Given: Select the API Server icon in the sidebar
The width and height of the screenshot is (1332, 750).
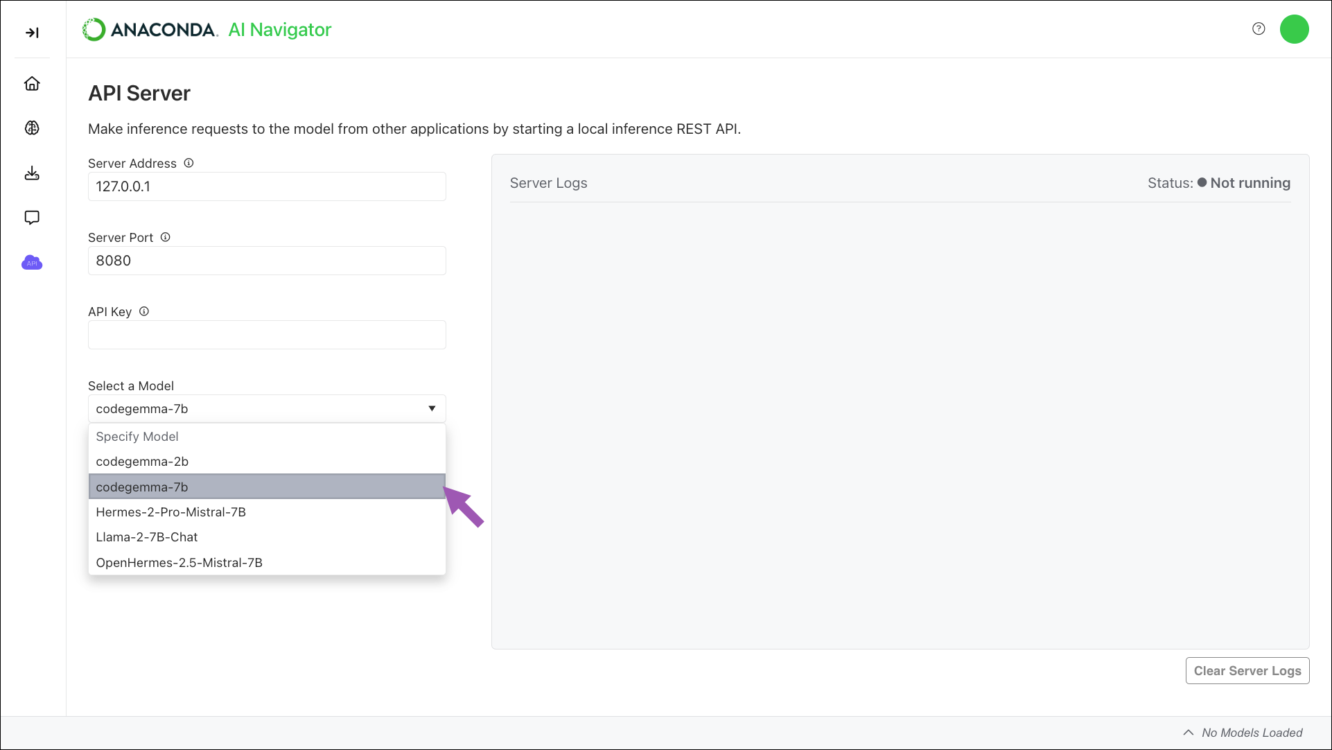Looking at the screenshot, I should (x=32, y=262).
